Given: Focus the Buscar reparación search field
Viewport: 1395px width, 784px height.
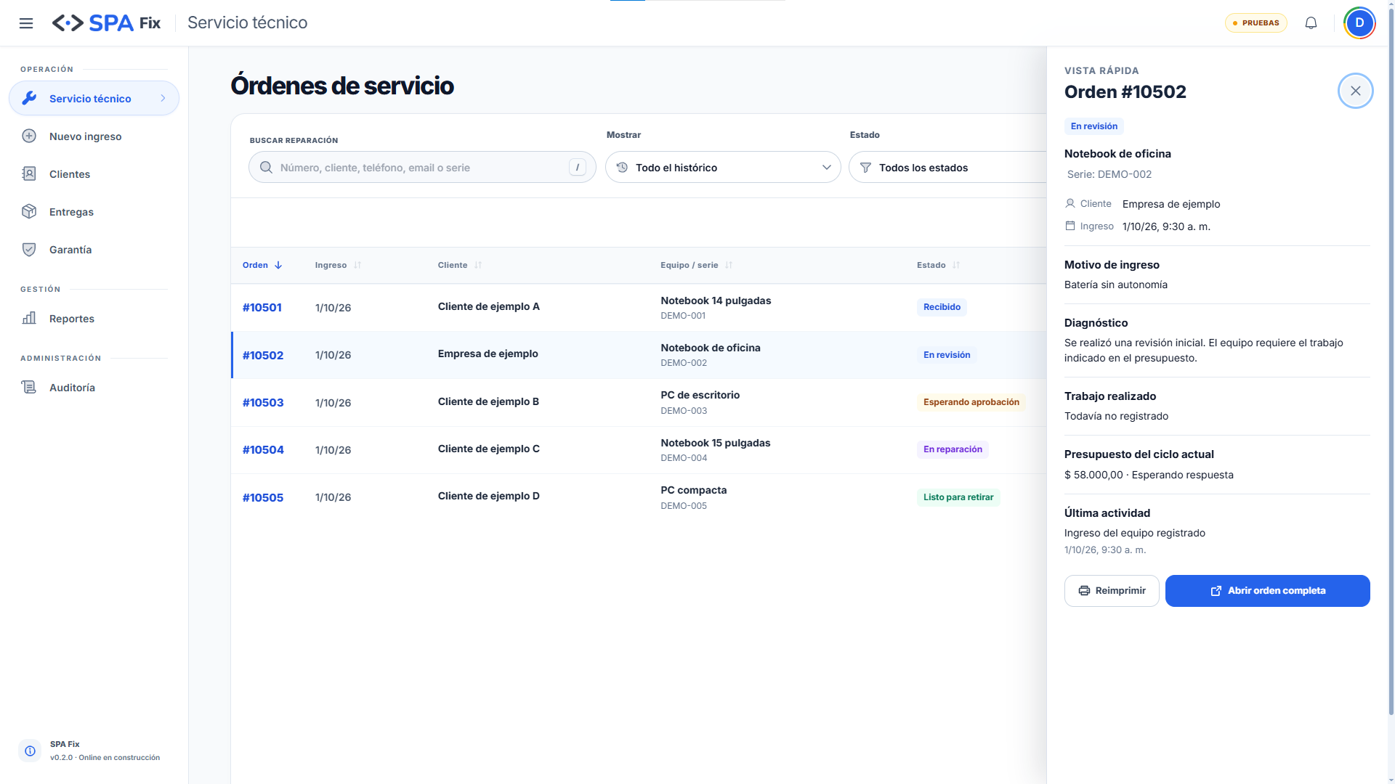Looking at the screenshot, I should 422,167.
